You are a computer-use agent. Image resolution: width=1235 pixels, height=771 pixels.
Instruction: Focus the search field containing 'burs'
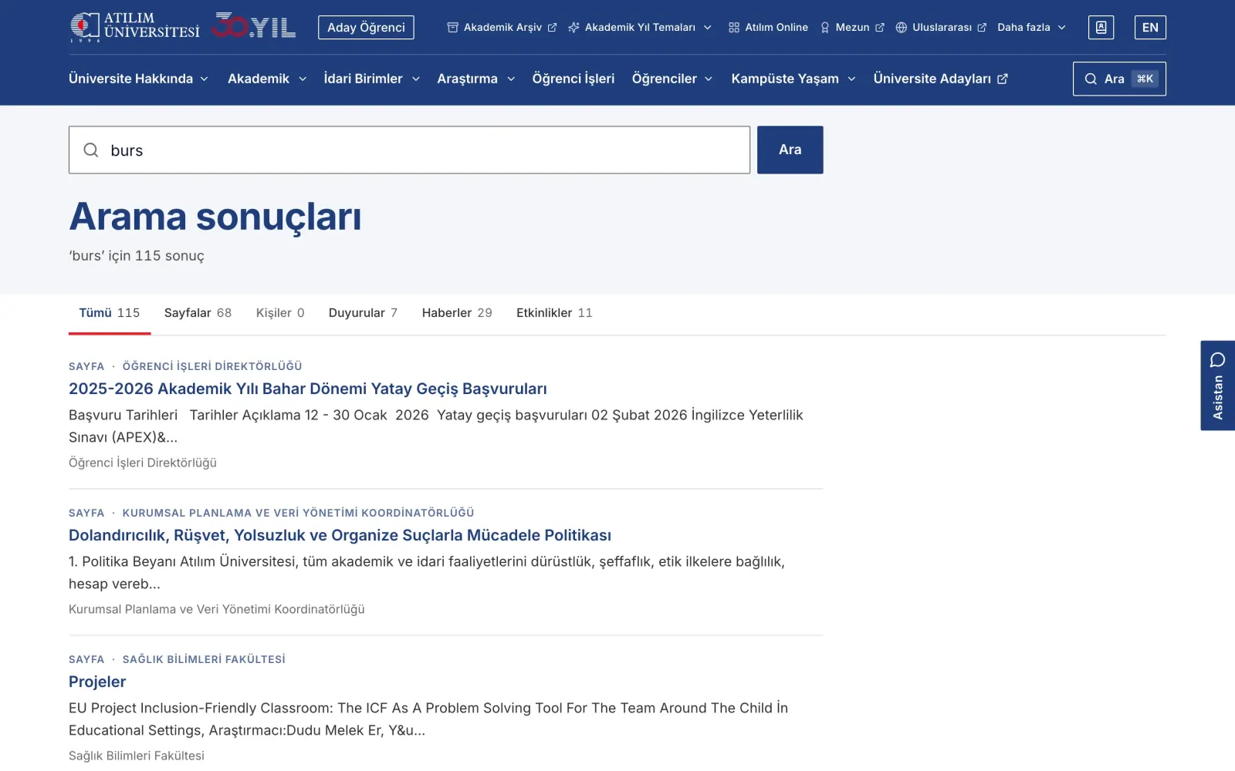[x=409, y=150]
